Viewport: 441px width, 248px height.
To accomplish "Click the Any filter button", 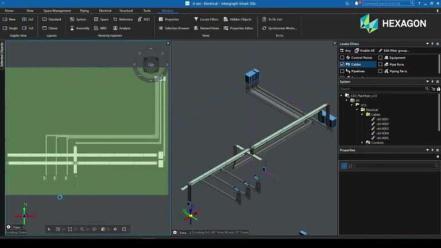I will coord(345,51).
